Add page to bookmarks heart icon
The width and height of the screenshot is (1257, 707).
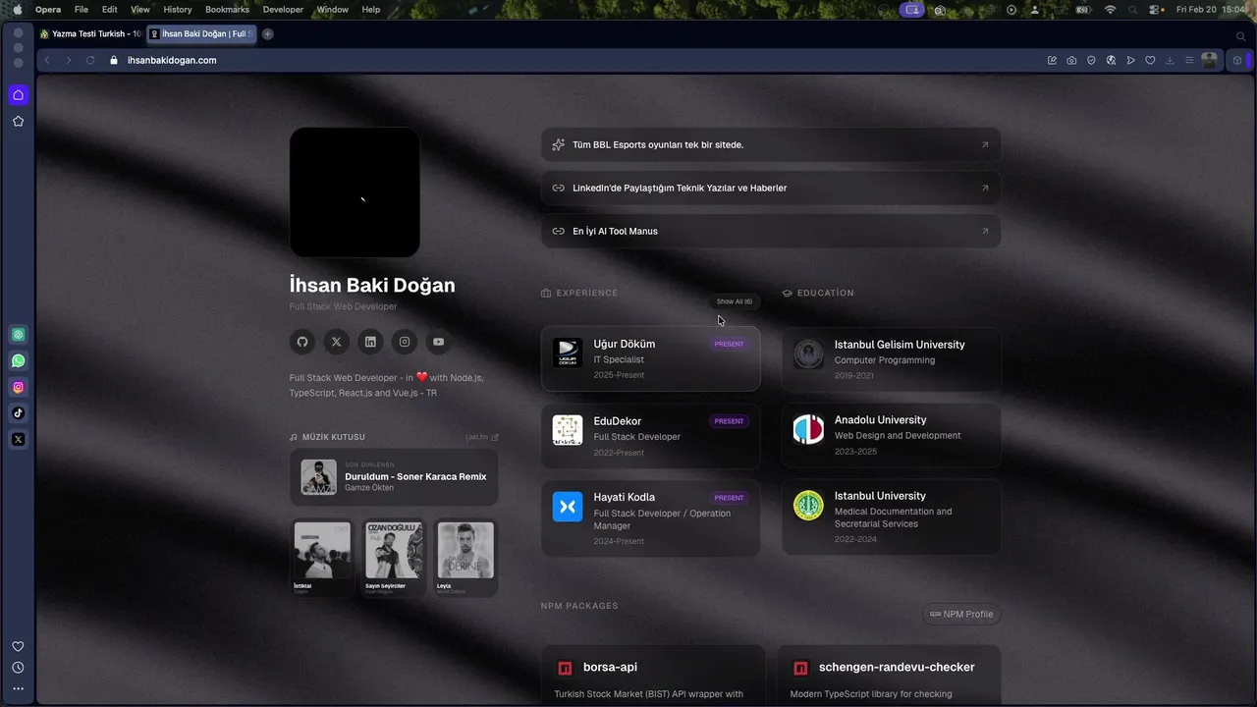[x=1150, y=60]
